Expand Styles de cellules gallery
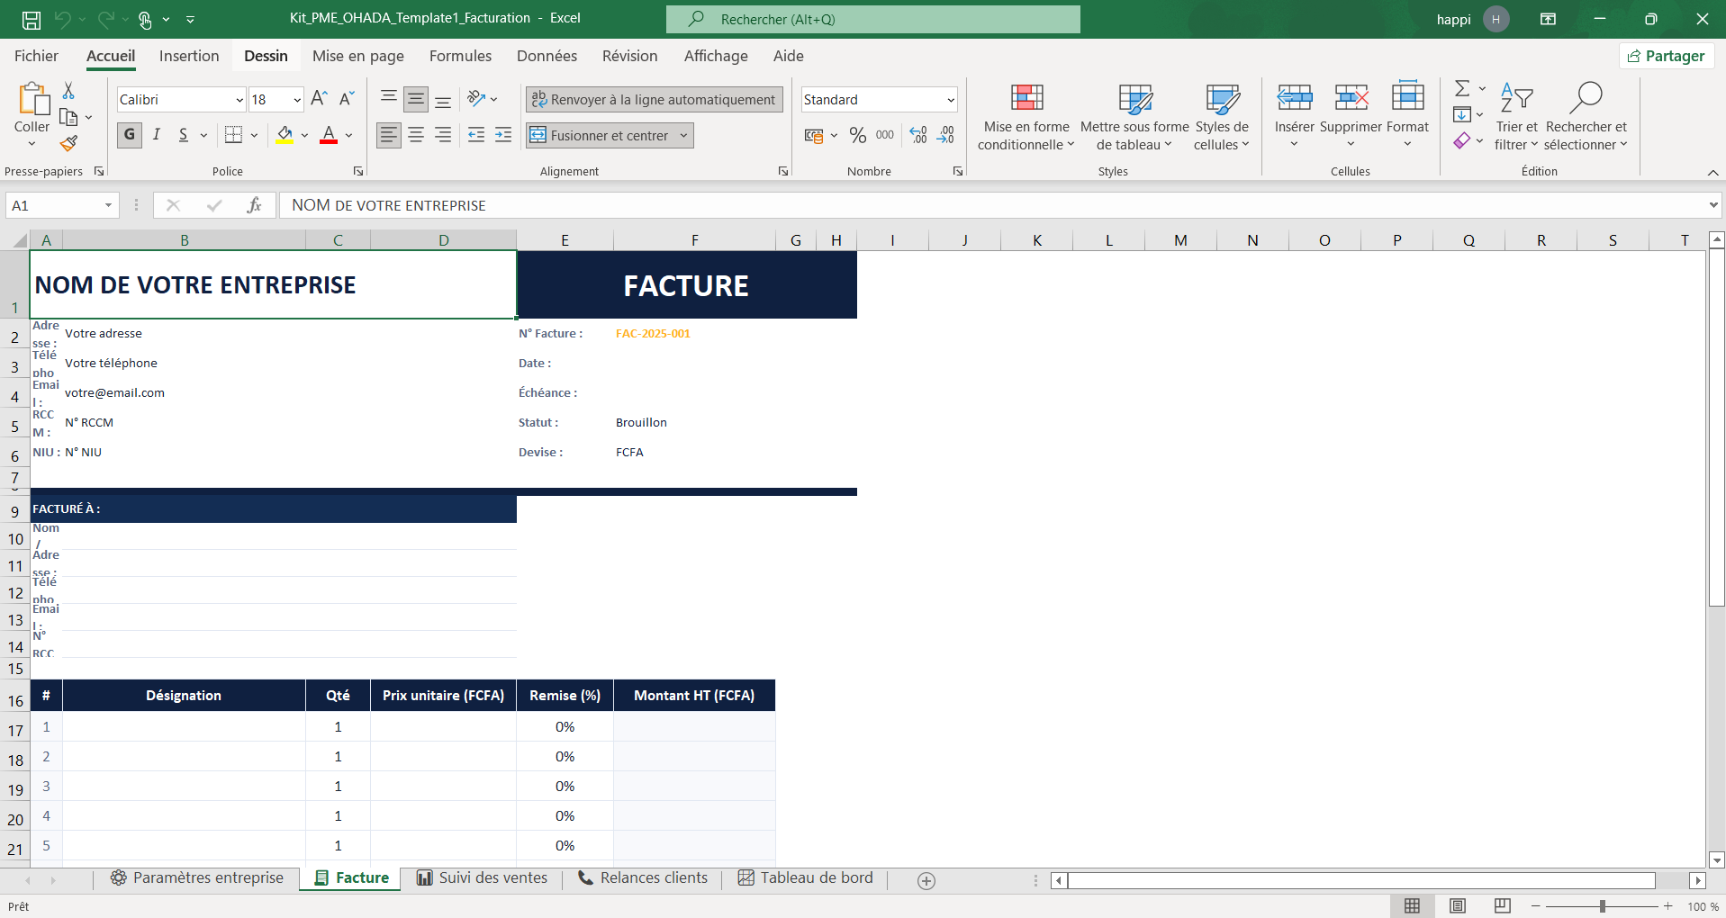 pyautogui.click(x=1222, y=117)
